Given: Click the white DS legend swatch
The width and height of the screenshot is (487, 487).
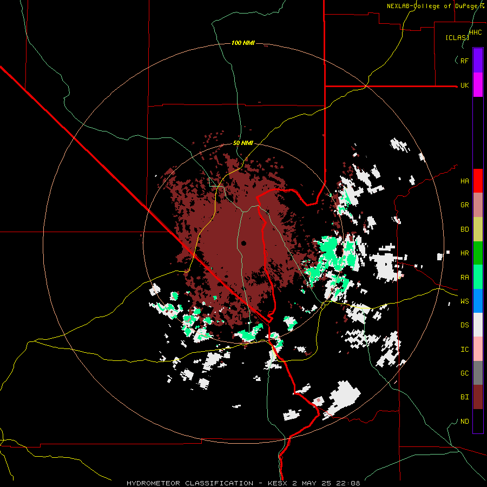Looking at the screenshot, I should pyautogui.click(x=478, y=325).
